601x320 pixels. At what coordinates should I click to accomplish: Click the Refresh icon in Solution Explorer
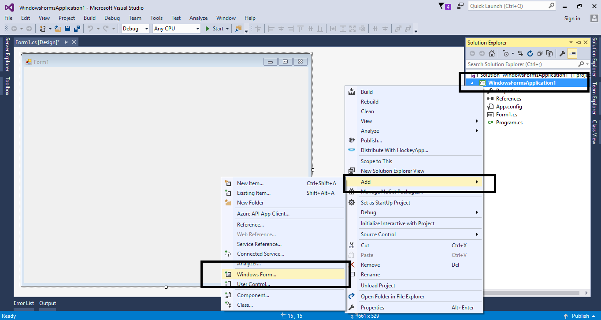coord(530,53)
